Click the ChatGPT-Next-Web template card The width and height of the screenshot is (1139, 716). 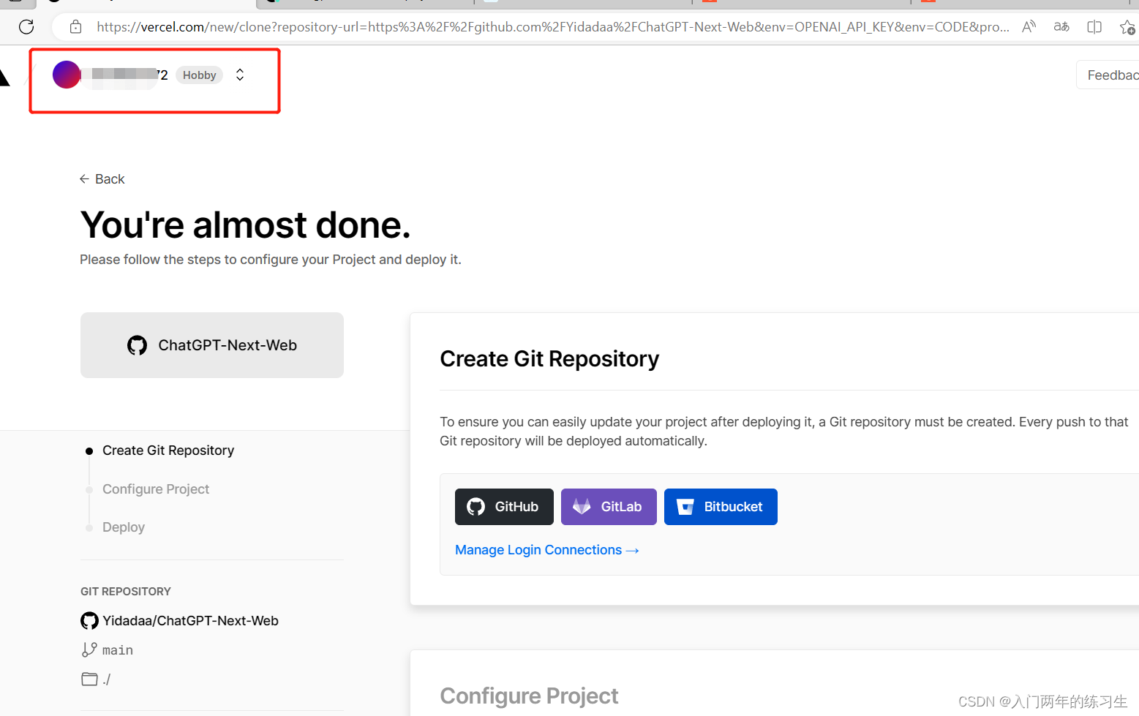tap(212, 345)
